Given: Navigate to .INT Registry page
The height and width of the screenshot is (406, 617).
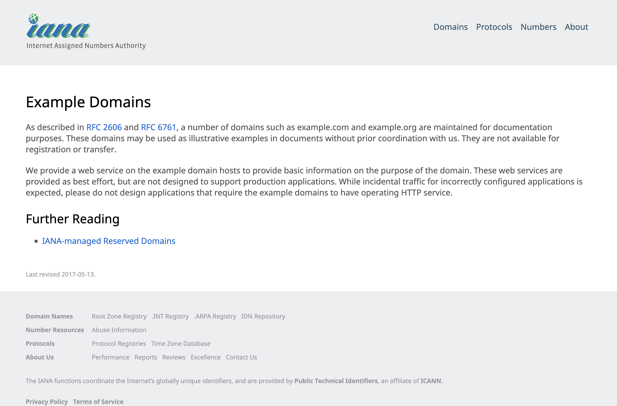Looking at the screenshot, I should pos(170,316).
